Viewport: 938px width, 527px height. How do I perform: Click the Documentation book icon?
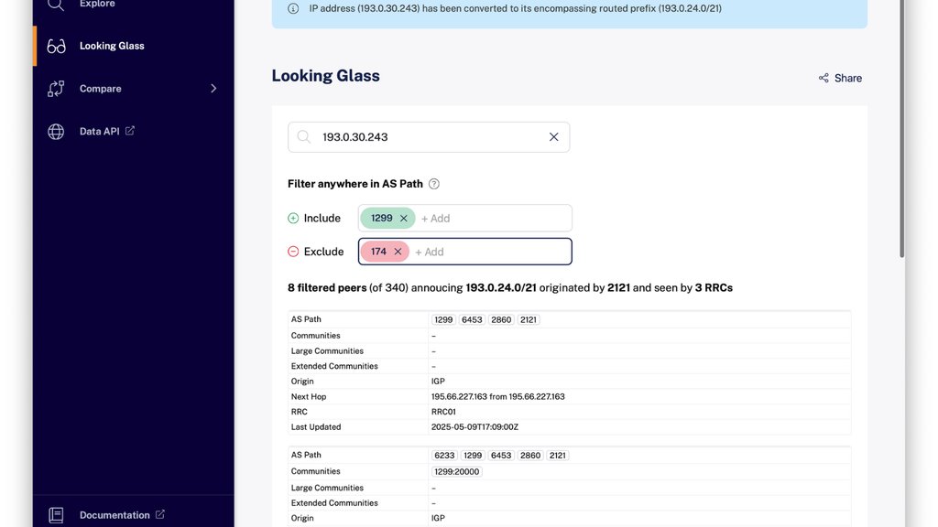coord(56,515)
